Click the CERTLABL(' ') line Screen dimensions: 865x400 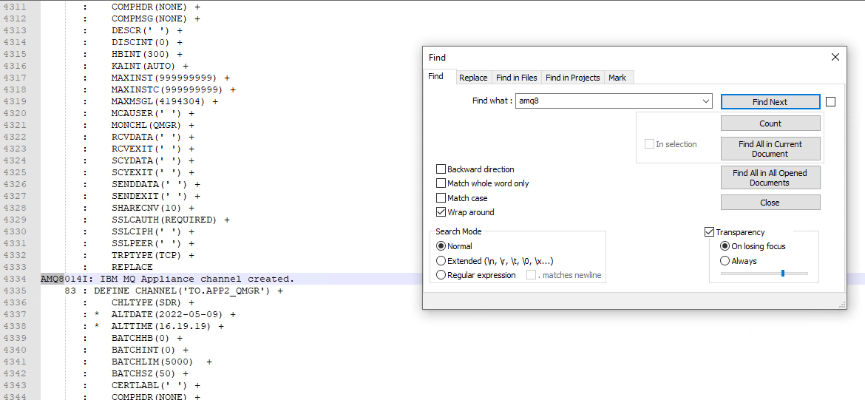tap(155, 386)
